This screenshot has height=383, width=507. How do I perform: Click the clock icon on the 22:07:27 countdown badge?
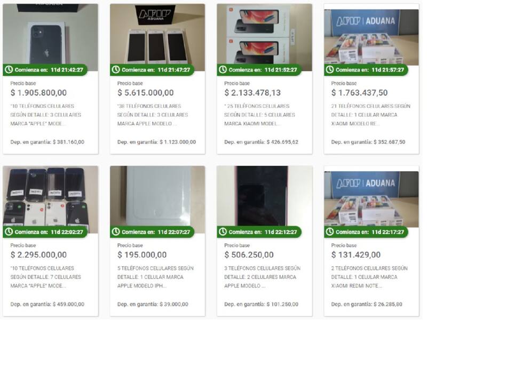(x=116, y=232)
